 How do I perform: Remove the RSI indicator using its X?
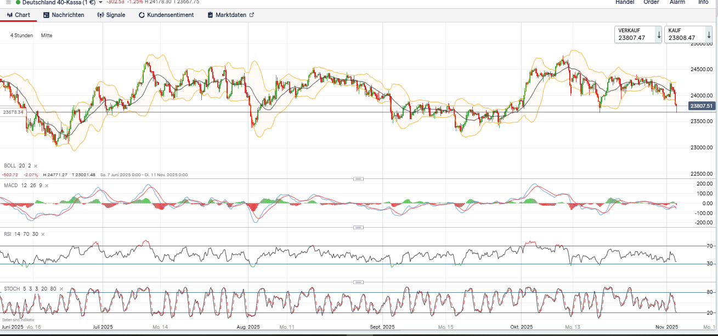[x=43, y=234]
